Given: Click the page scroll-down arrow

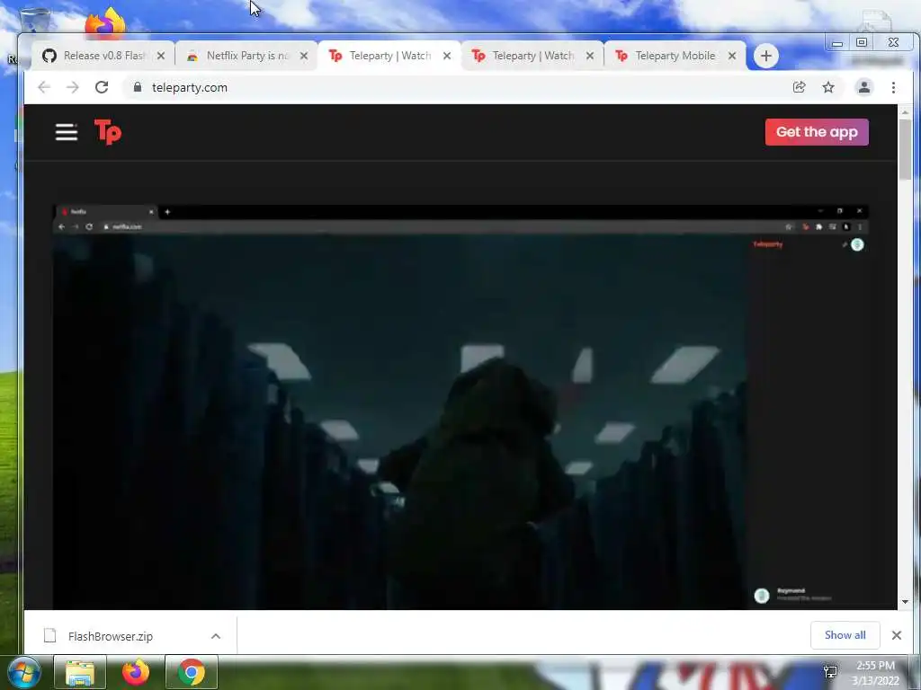Looking at the screenshot, I should [905, 602].
